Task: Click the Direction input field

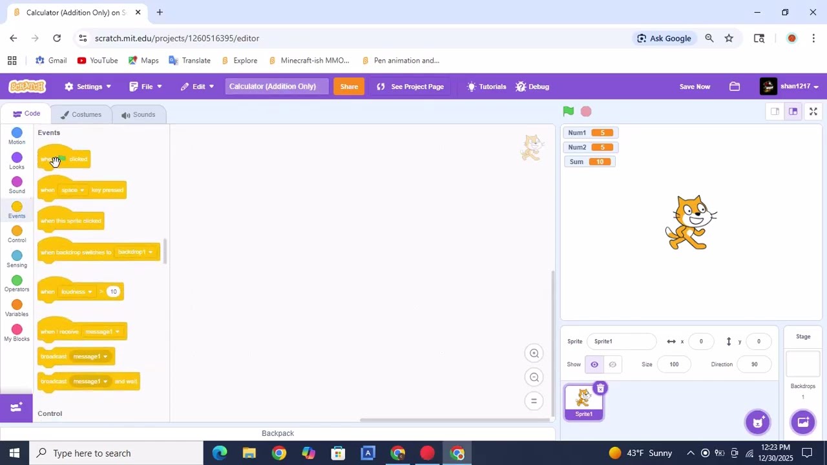Action: point(754,364)
